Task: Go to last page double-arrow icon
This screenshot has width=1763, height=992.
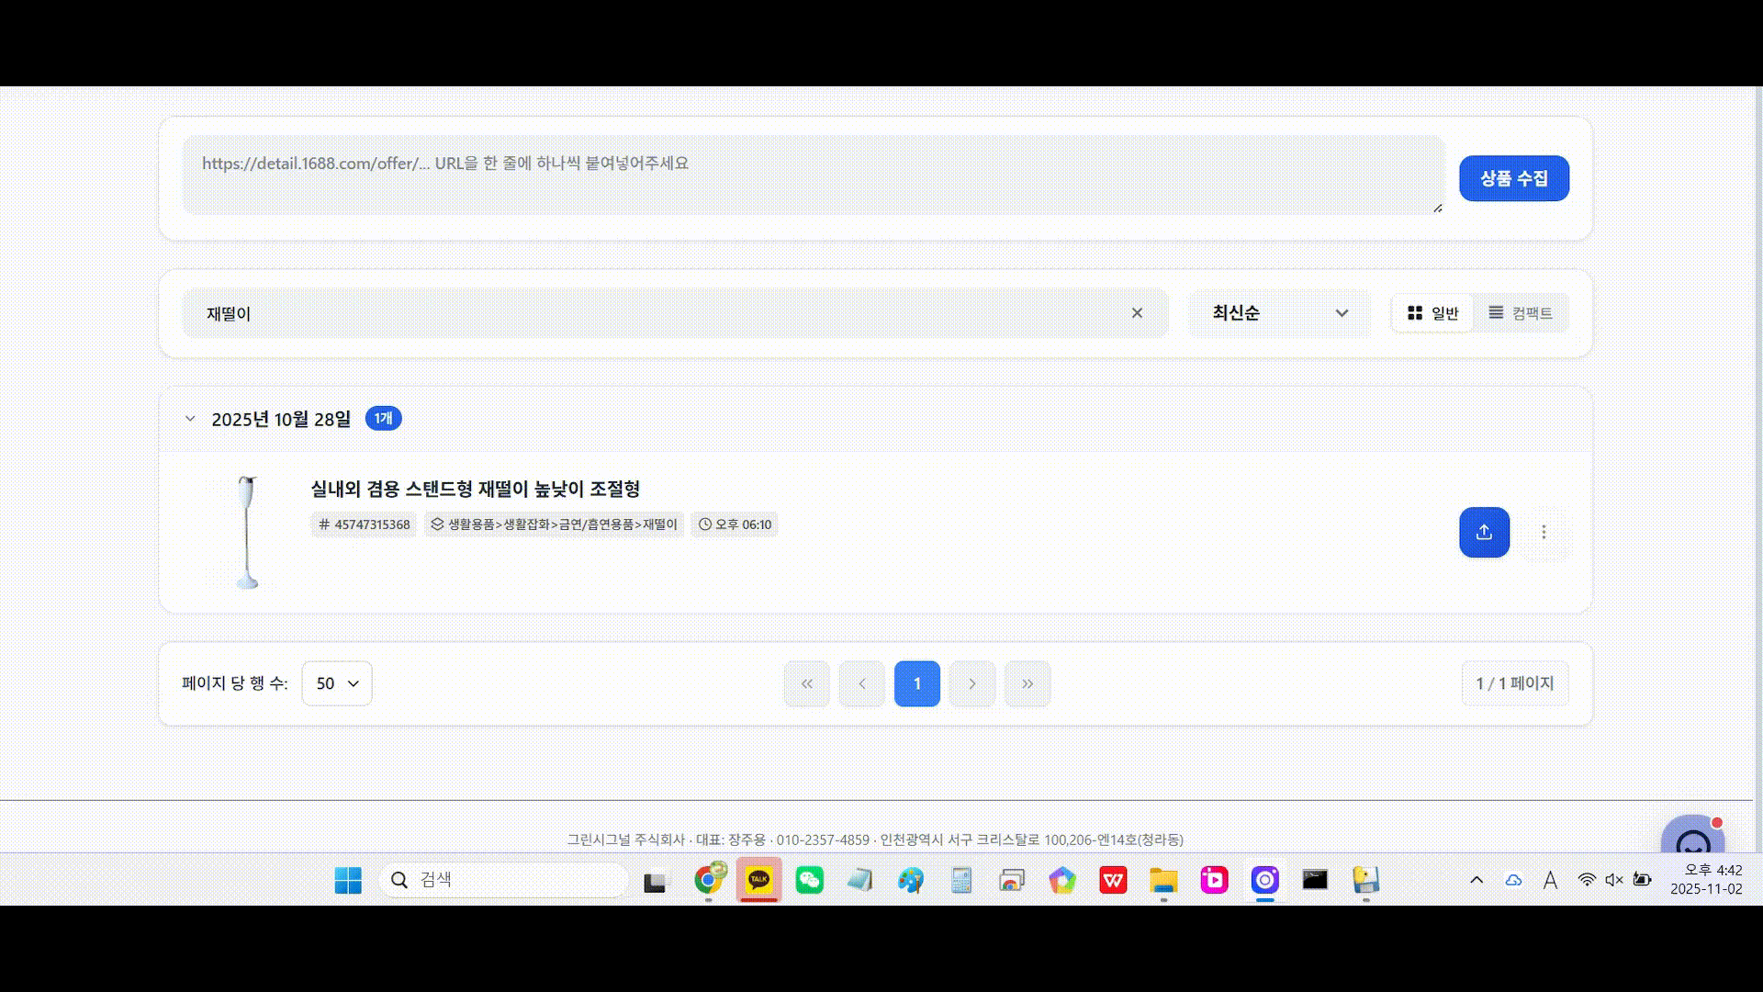Action: [1027, 683]
